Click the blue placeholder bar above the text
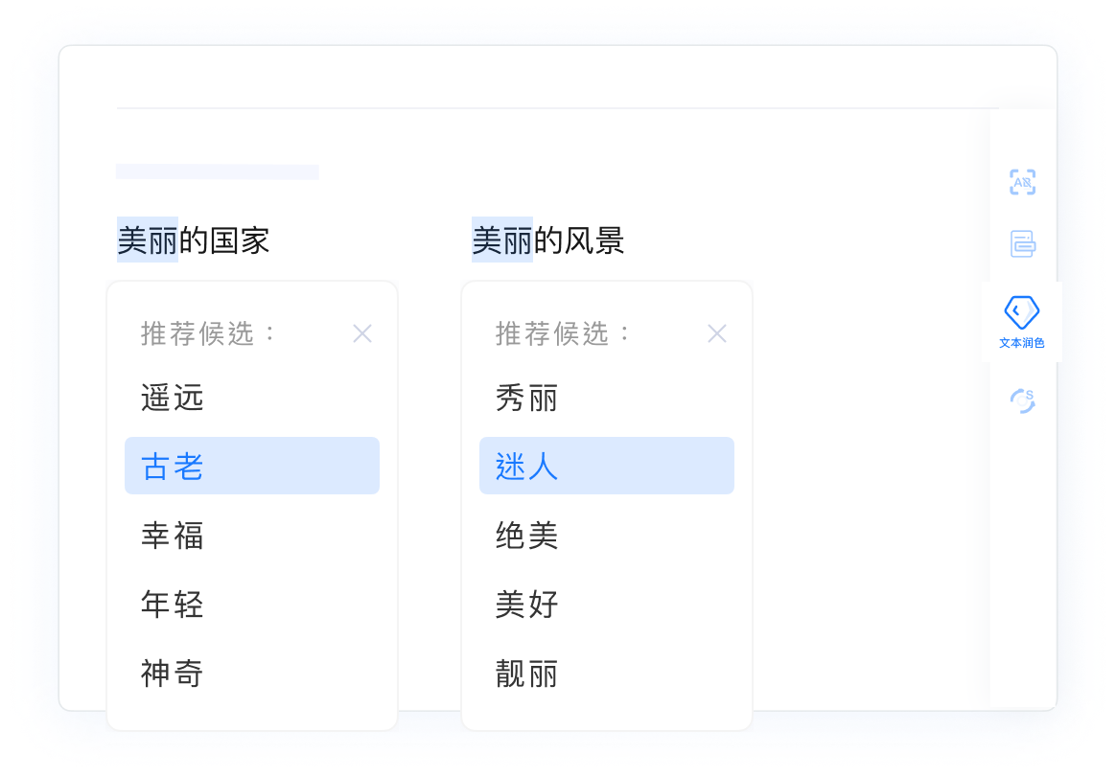1116x777 pixels. click(x=217, y=171)
